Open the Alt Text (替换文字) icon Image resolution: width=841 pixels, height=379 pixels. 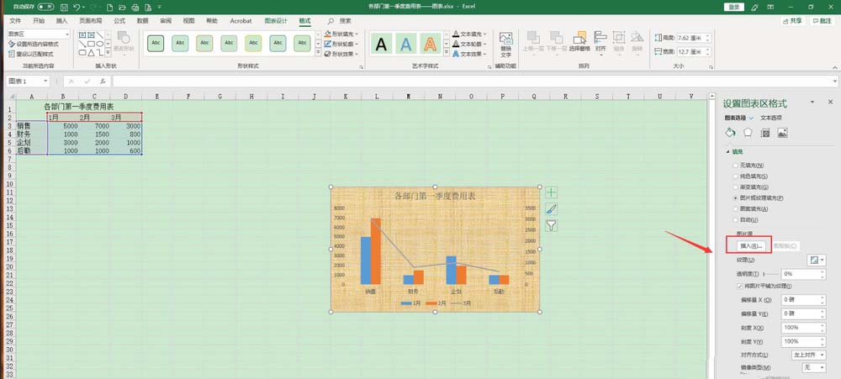tap(505, 45)
